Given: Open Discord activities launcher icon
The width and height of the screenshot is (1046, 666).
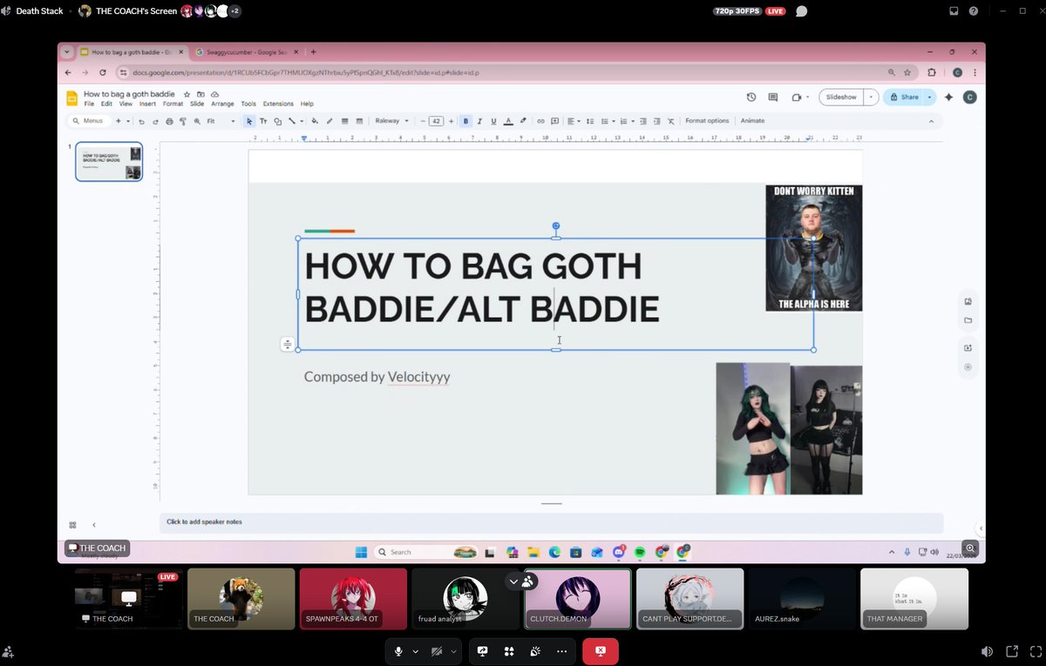Looking at the screenshot, I should pyautogui.click(x=508, y=651).
